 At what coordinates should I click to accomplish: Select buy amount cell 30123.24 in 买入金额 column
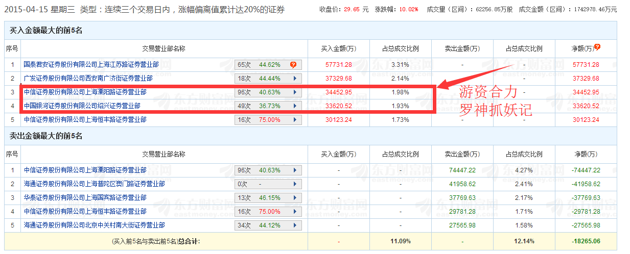coord(338,120)
